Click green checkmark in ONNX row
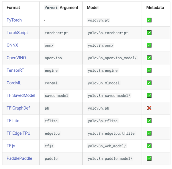172x169 pixels. tap(149, 45)
